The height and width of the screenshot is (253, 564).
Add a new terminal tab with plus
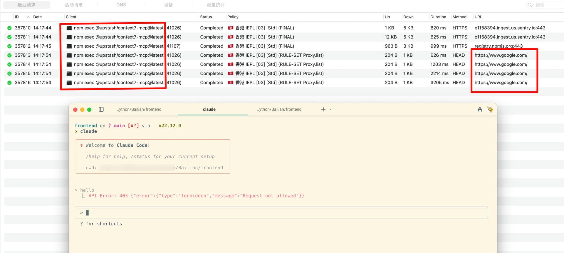coord(323,109)
